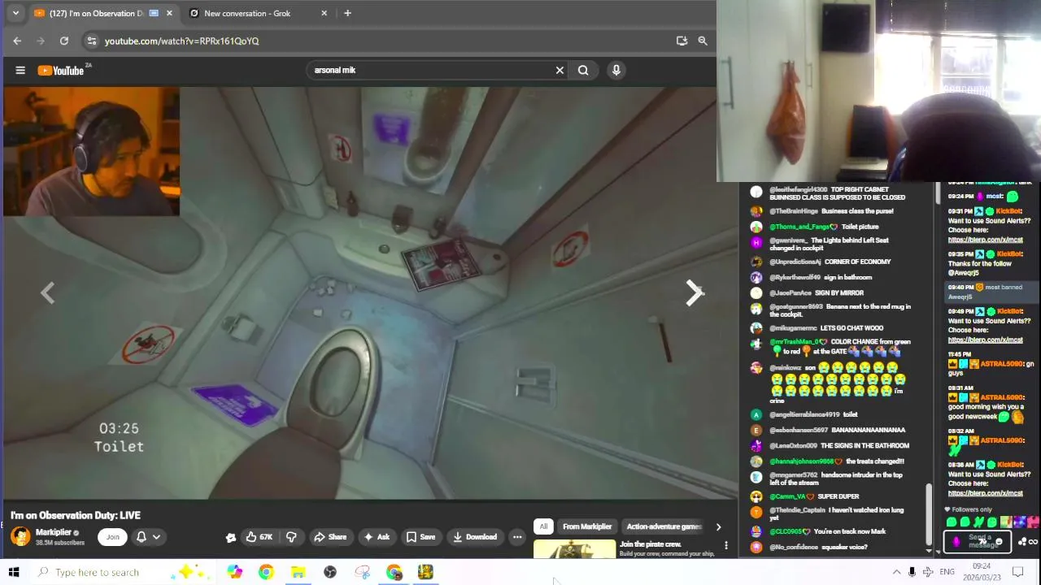Open OBS Studio from the taskbar
This screenshot has width=1041, height=585.
tap(330, 572)
